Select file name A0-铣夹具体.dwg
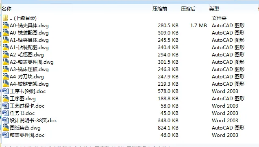This screenshot has width=259, height=147. (29, 26)
